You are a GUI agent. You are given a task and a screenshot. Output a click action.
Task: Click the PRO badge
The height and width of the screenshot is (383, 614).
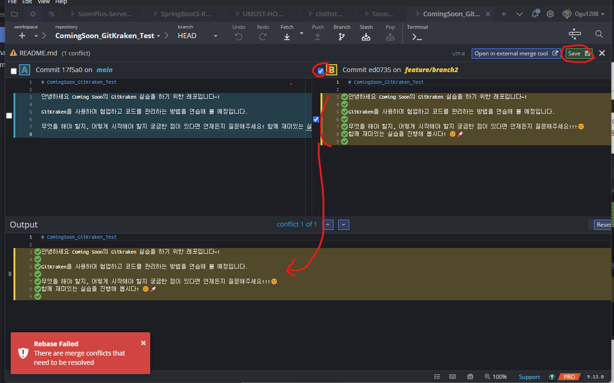pos(569,377)
